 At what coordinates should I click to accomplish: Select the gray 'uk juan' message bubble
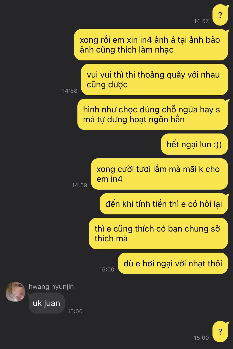[x=47, y=303]
